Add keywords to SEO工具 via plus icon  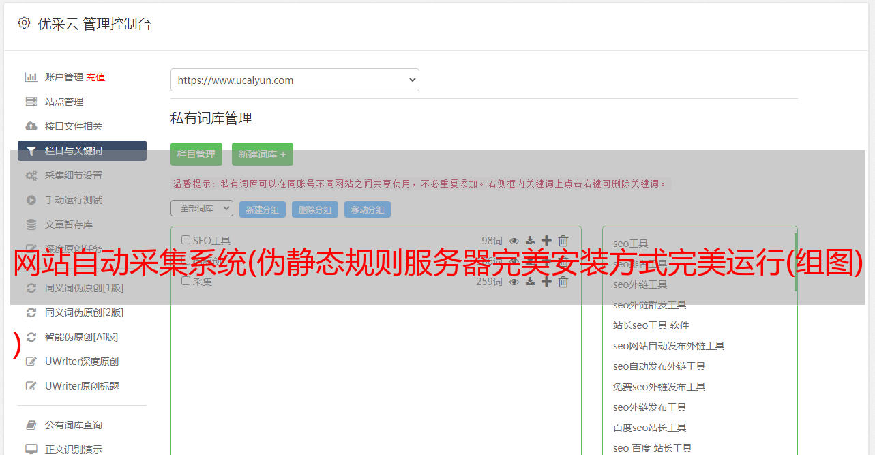(546, 241)
